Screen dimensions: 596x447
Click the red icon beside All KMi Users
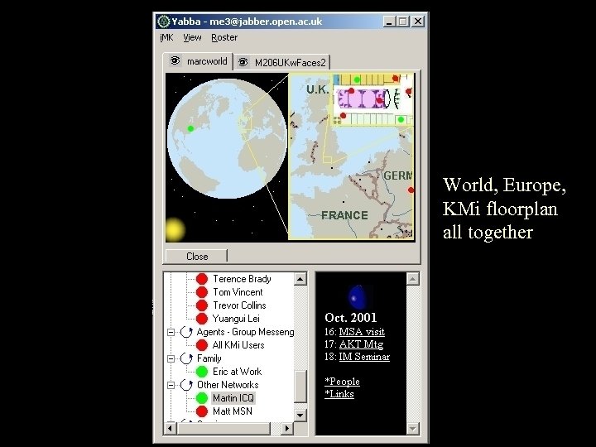coord(202,345)
